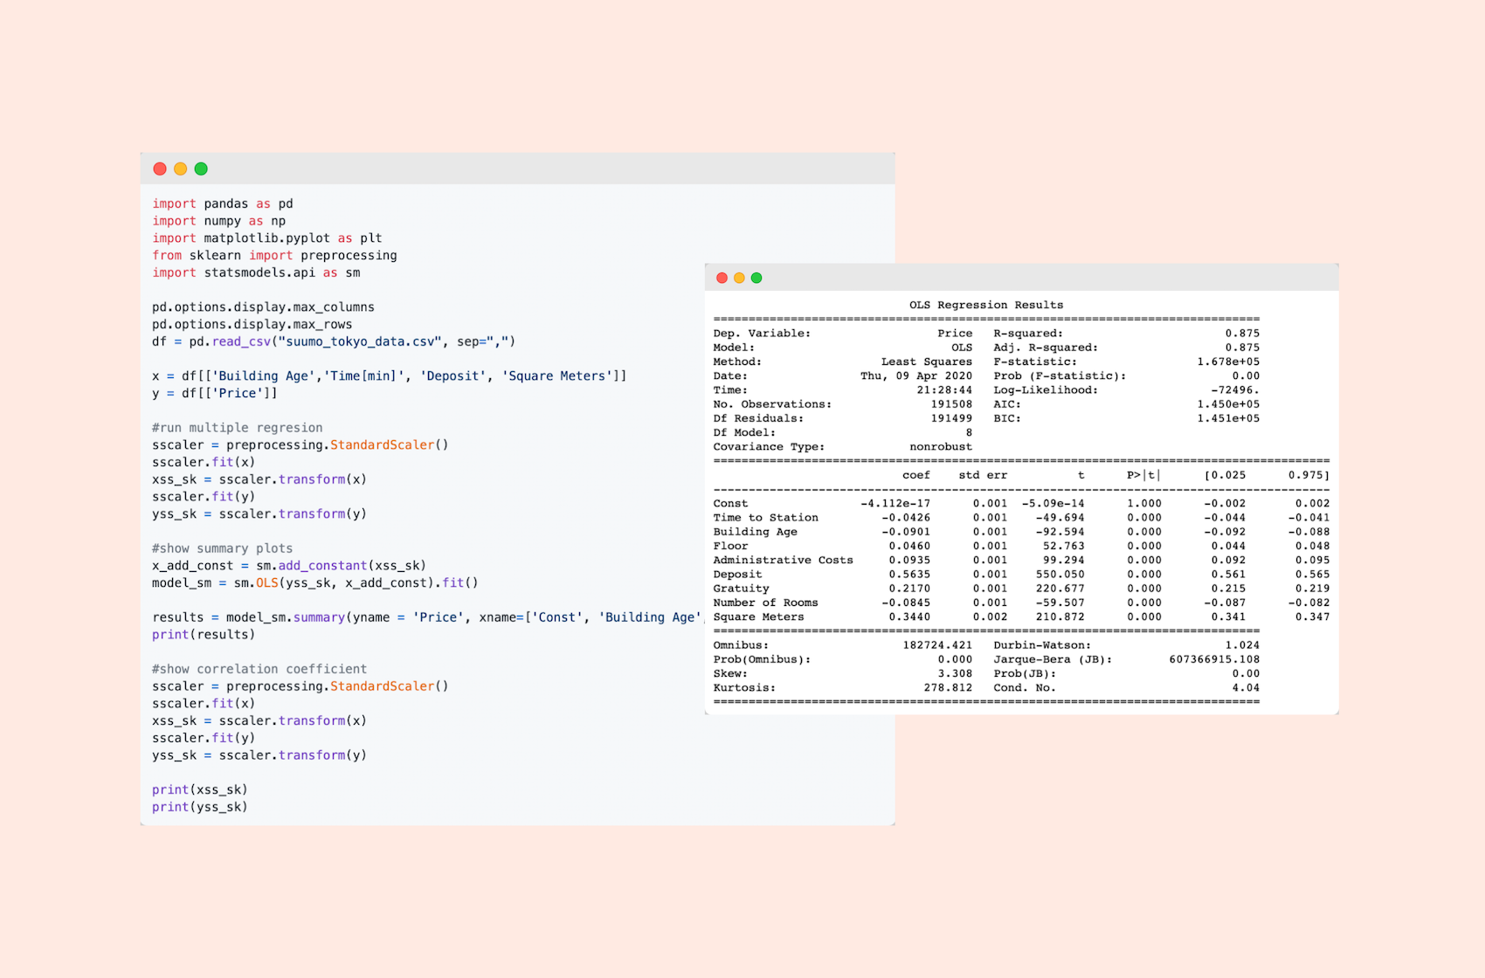Click the Kurtosis value 278.812
The width and height of the screenshot is (1485, 978).
(x=947, y=688)
